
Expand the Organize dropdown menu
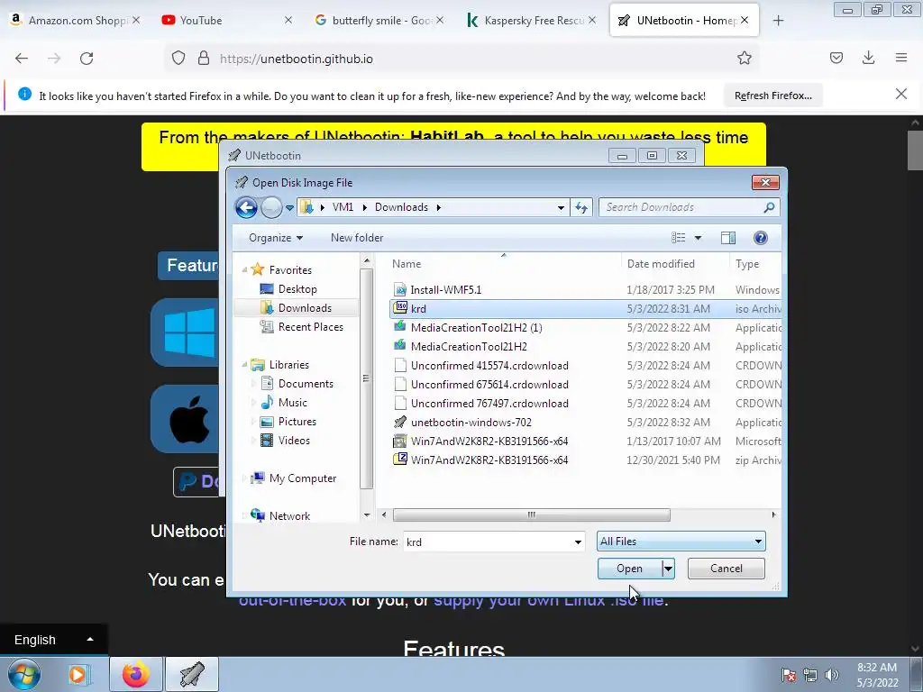click(276, 238)
